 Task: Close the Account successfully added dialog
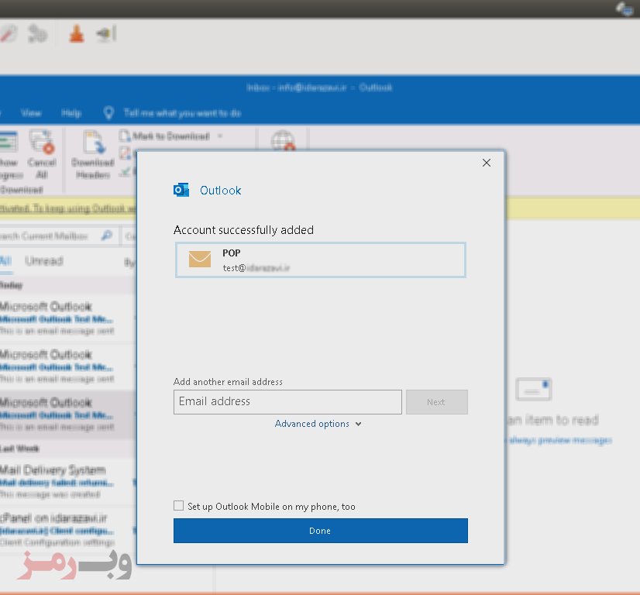[486, 163]
